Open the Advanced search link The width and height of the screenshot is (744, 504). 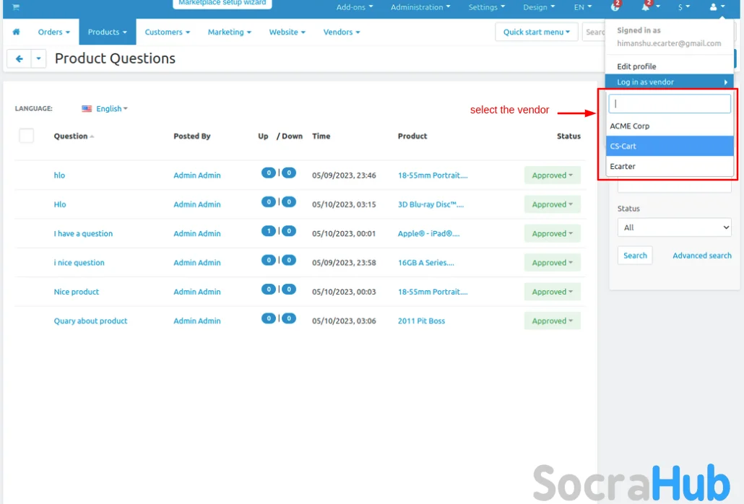[x=701, y=256]
